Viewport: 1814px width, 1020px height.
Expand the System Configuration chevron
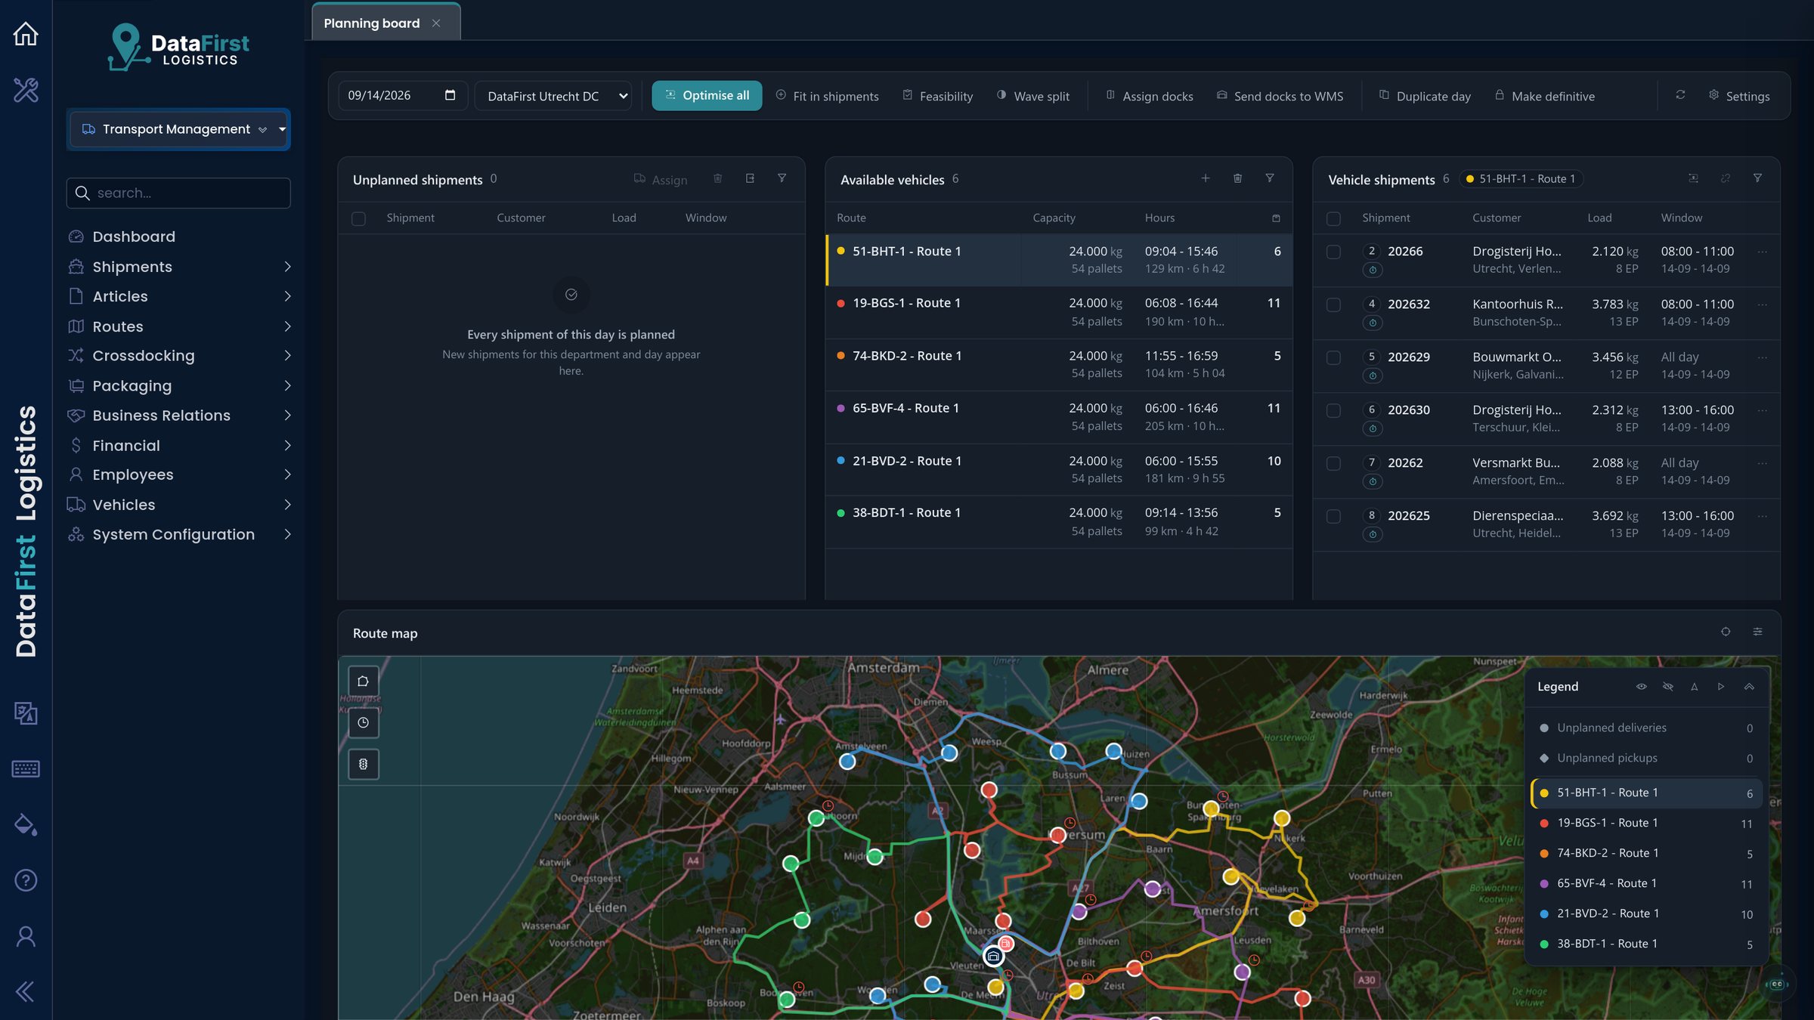(287, 534)
